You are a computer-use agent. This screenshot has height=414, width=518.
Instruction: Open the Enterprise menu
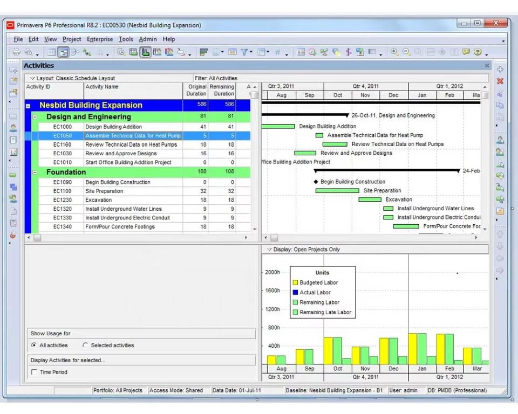(x=100, y=39)
